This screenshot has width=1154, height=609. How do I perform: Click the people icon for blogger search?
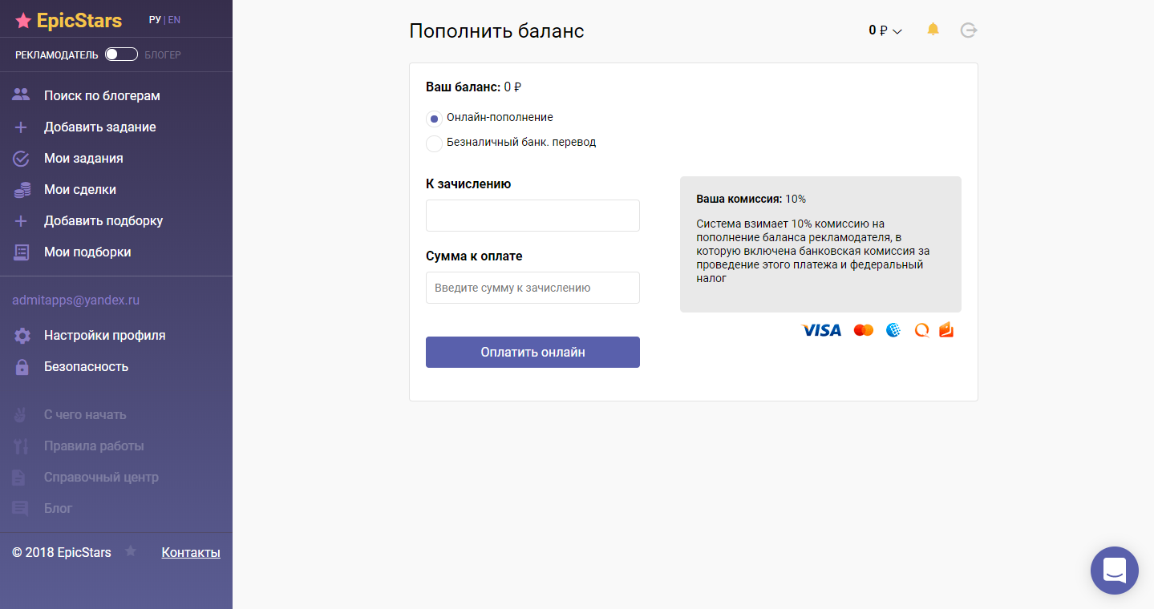pyautogui.click(x=22, y=95)
